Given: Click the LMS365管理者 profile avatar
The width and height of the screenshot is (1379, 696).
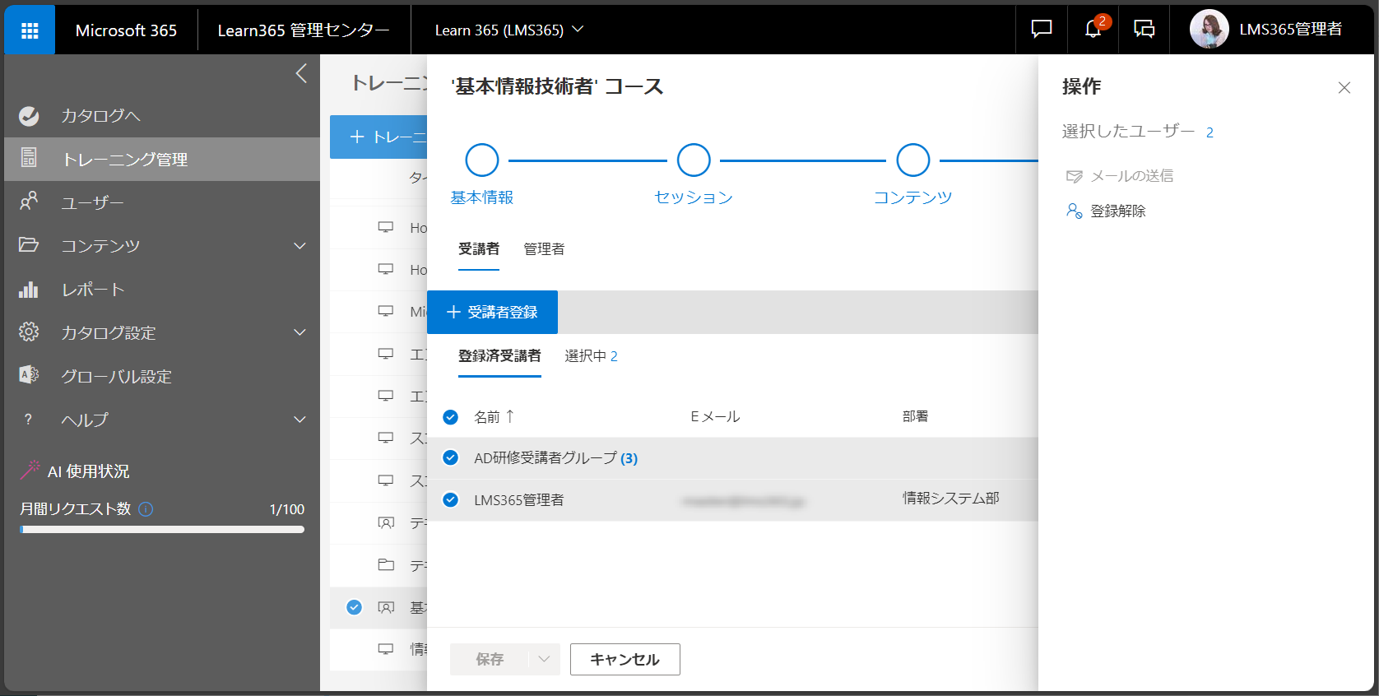Looking at the screenshot, I should (x=1209, y=30).
